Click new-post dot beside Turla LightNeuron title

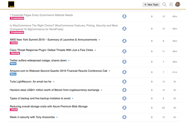click(54, 82)
